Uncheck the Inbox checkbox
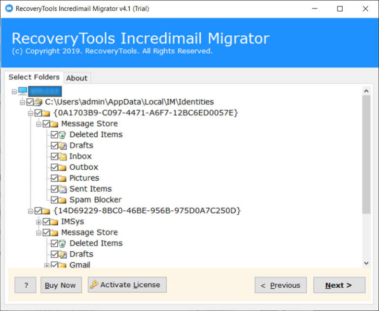 [x=54, y=156]
